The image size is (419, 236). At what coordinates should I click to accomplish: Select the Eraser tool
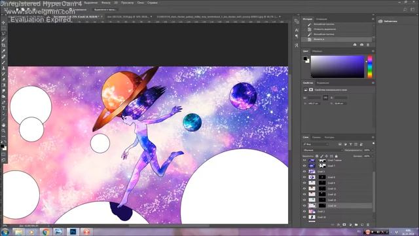3,79
